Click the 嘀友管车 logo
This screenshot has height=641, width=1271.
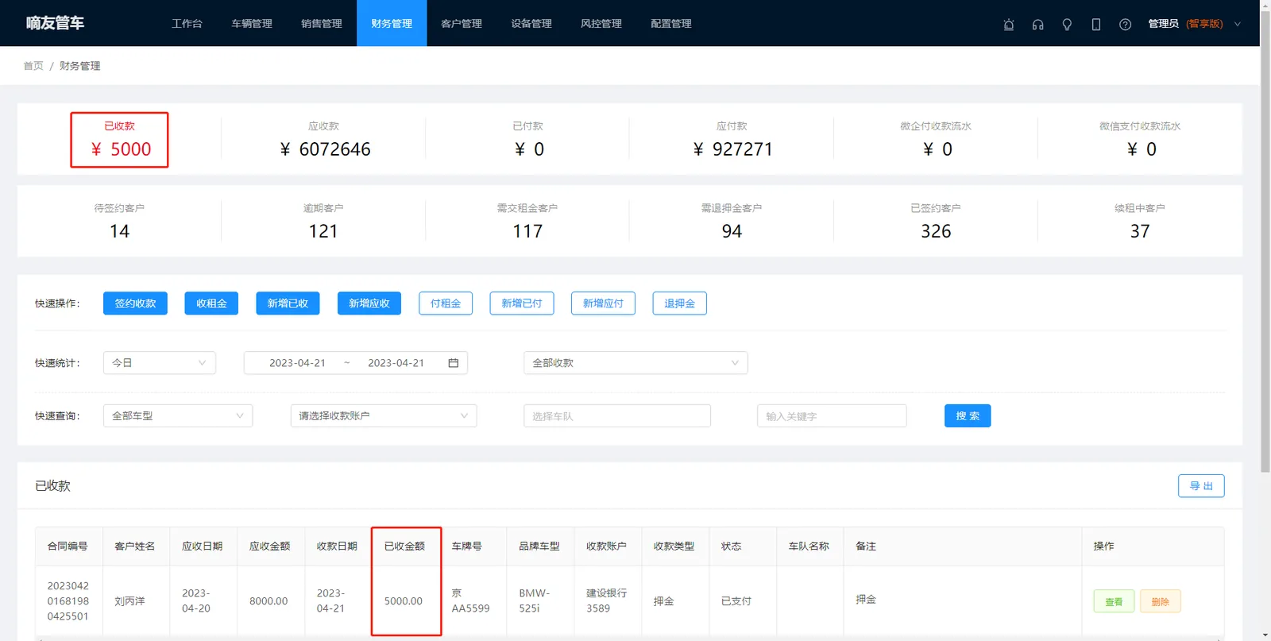[55, 23]
